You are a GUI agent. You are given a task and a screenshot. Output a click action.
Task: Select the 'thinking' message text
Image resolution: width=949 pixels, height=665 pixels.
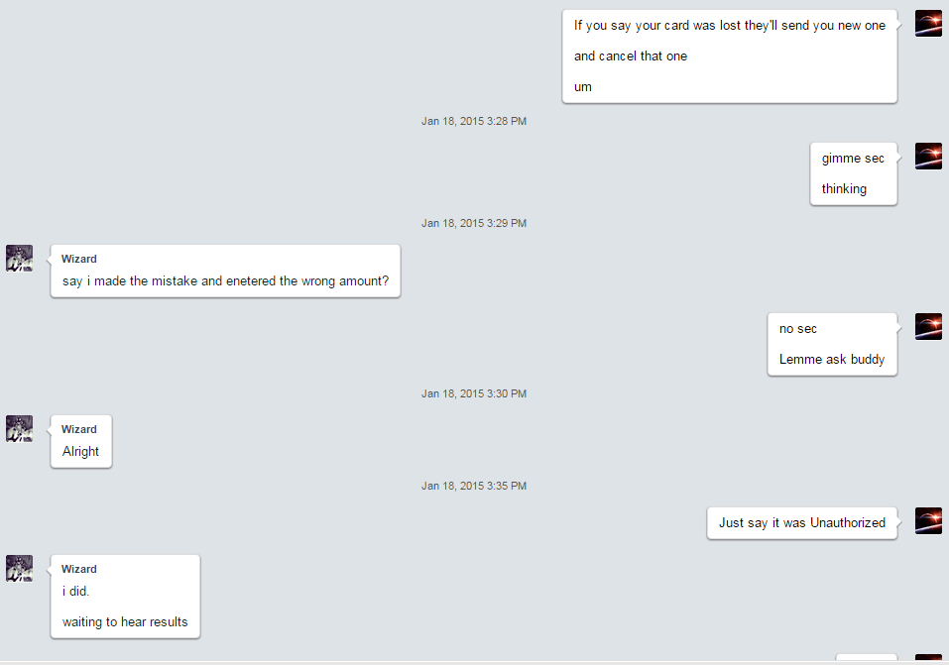click(844, 189)
